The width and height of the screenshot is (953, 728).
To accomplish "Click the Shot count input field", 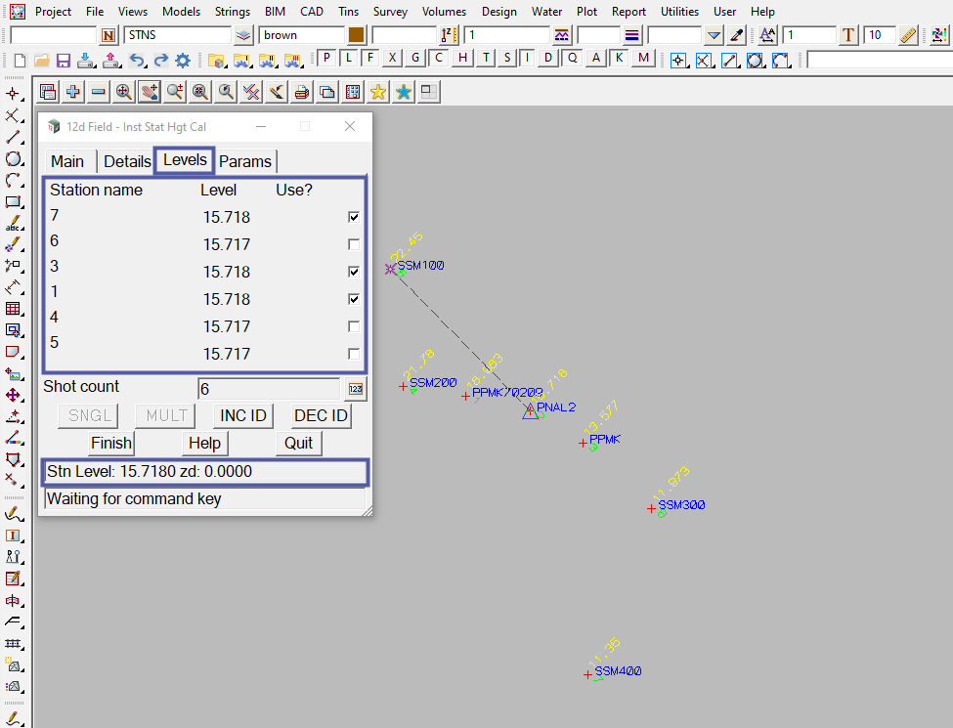I will click(x=268, y=389).
